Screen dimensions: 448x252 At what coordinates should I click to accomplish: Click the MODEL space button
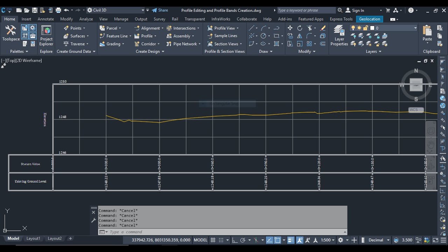[x=201, y=240]
